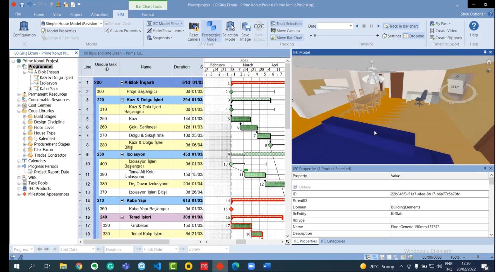The height and width of the screenshot is (272, 496).
Task: Select Kaba Yapı in project tree
Action: coord(49,89)
